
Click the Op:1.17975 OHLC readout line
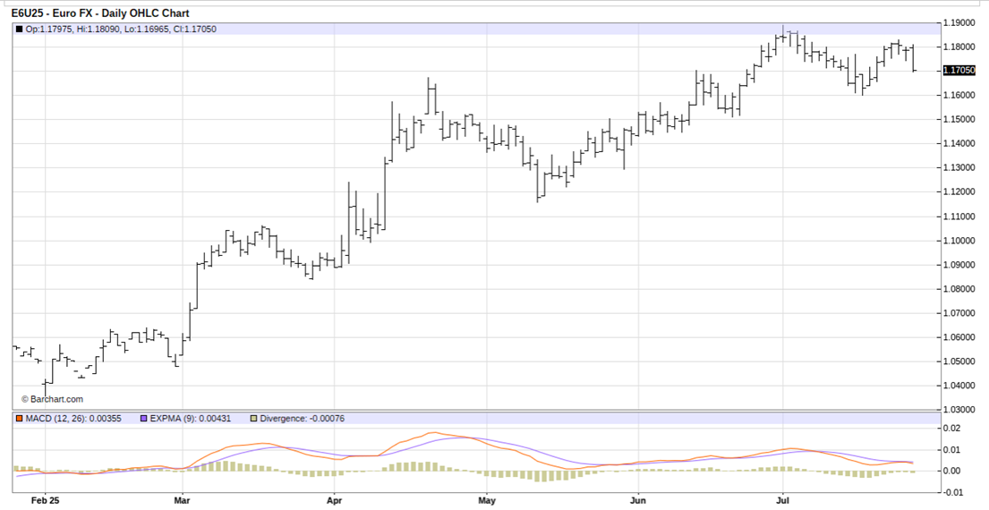pyautogui.click(x=121, y=29)
